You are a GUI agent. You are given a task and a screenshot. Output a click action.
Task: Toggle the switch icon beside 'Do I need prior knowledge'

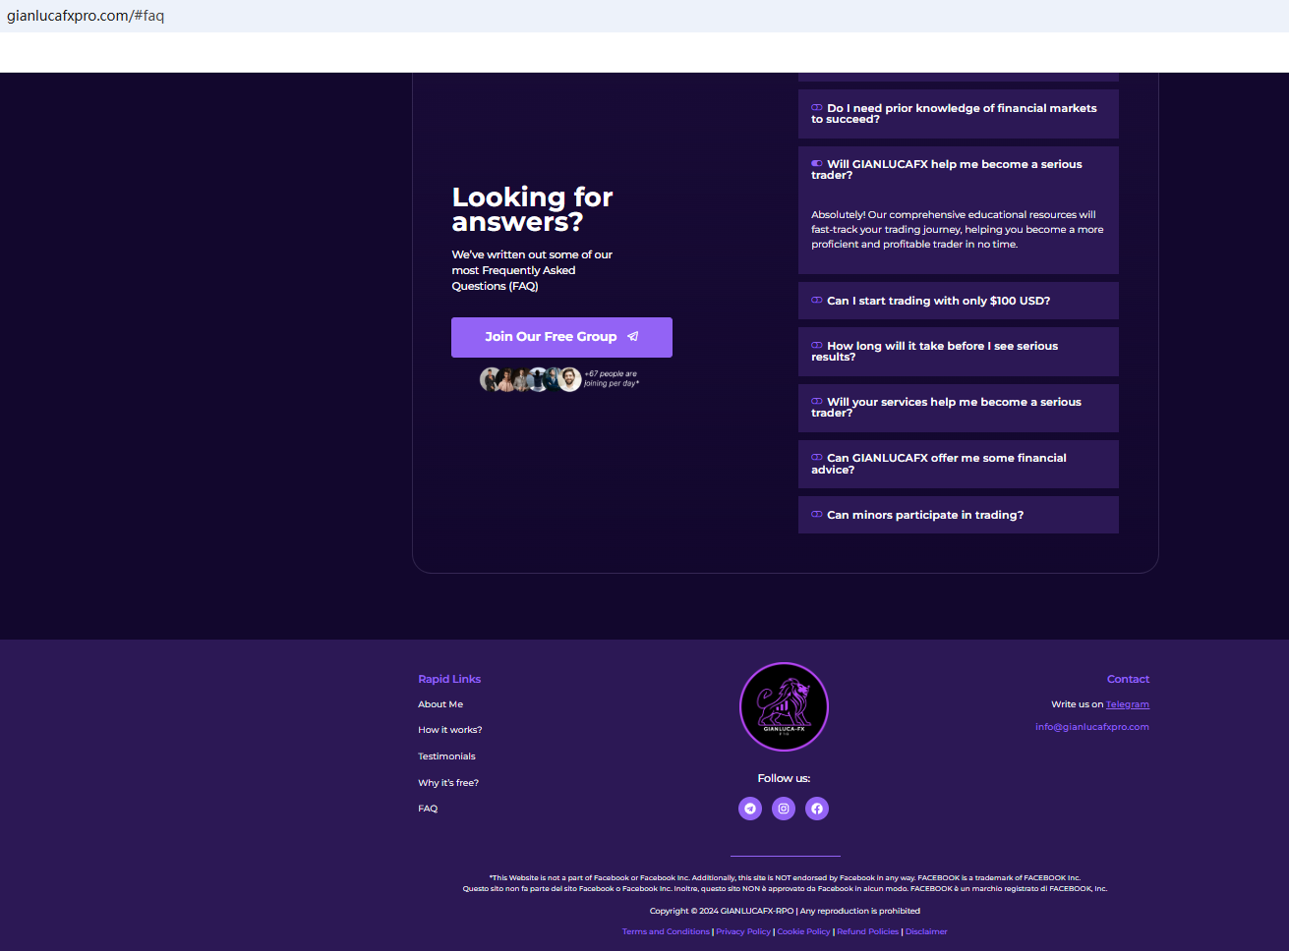(817, 108)
